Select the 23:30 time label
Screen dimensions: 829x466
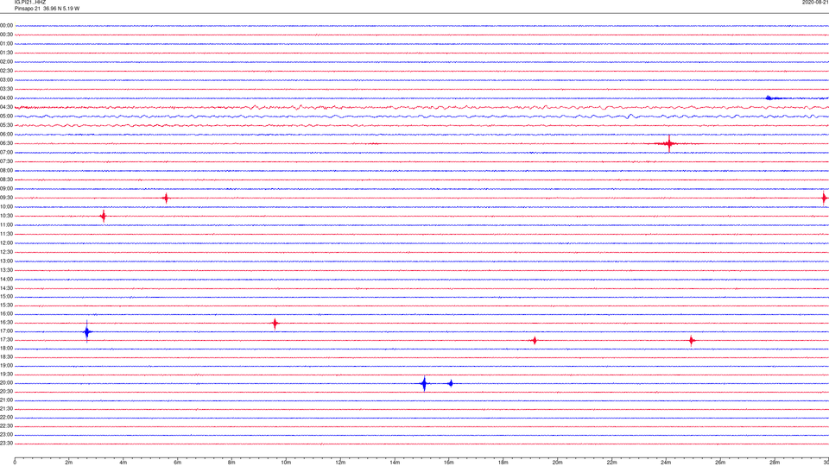6,444
